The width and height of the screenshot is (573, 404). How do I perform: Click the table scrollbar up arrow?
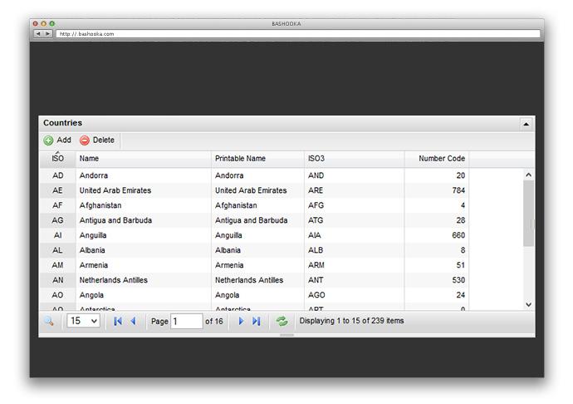click(528, 175)
